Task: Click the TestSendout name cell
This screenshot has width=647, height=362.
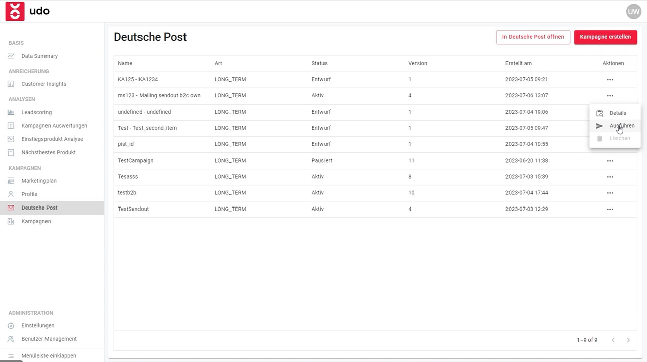Action: click(133, 209)
